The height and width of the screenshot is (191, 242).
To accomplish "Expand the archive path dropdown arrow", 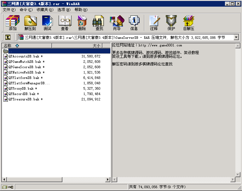I will pyautogui.click(x=236, y=37).
